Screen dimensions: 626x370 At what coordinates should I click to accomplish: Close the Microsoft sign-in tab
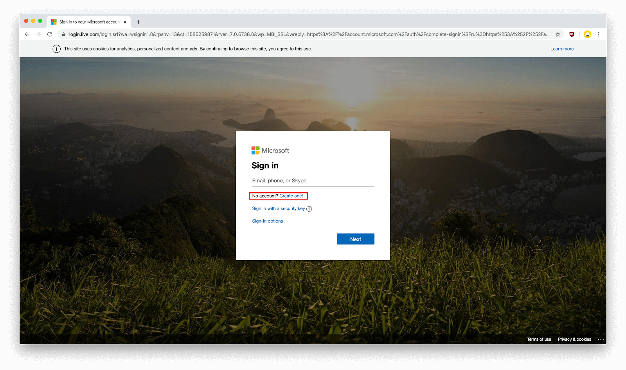point(125,22)
